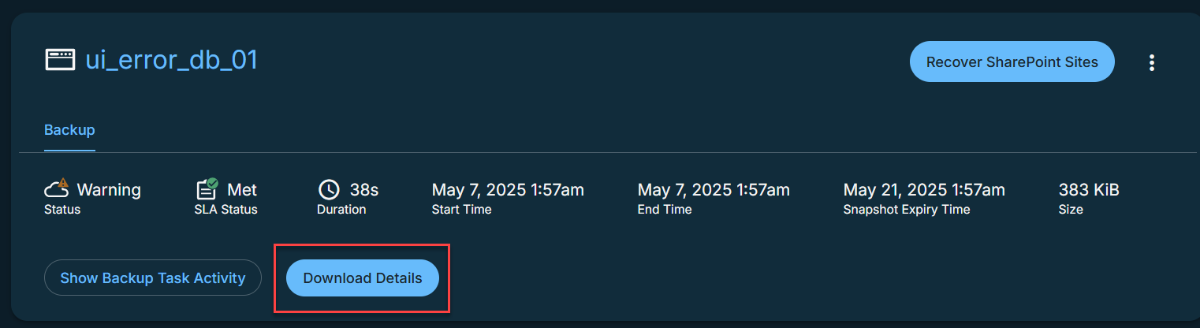Screen dimensions: 1200x328
Task: Click the Snapshot Expiry Time label
Action: point(907,210)
